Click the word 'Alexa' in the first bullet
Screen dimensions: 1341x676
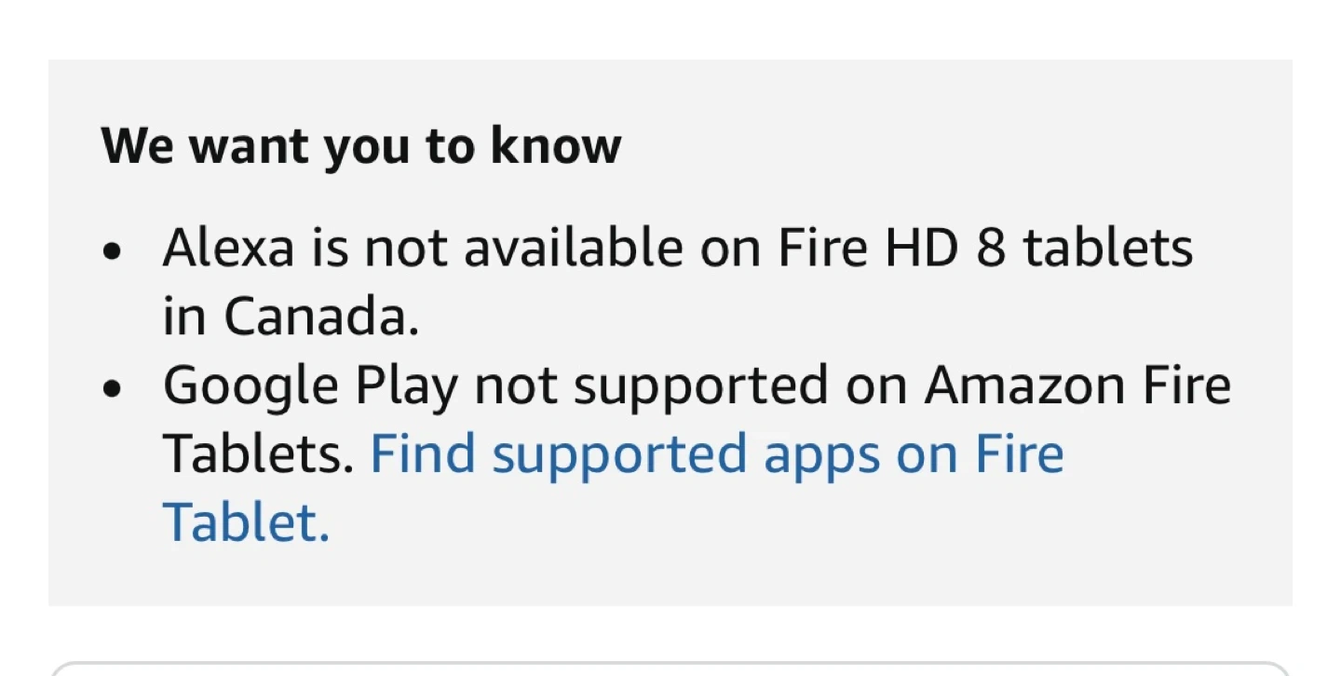coord(228,250)
